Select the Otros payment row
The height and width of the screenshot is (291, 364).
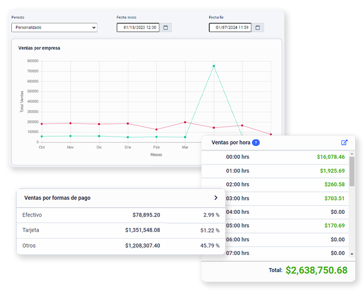tap(121, 246)
